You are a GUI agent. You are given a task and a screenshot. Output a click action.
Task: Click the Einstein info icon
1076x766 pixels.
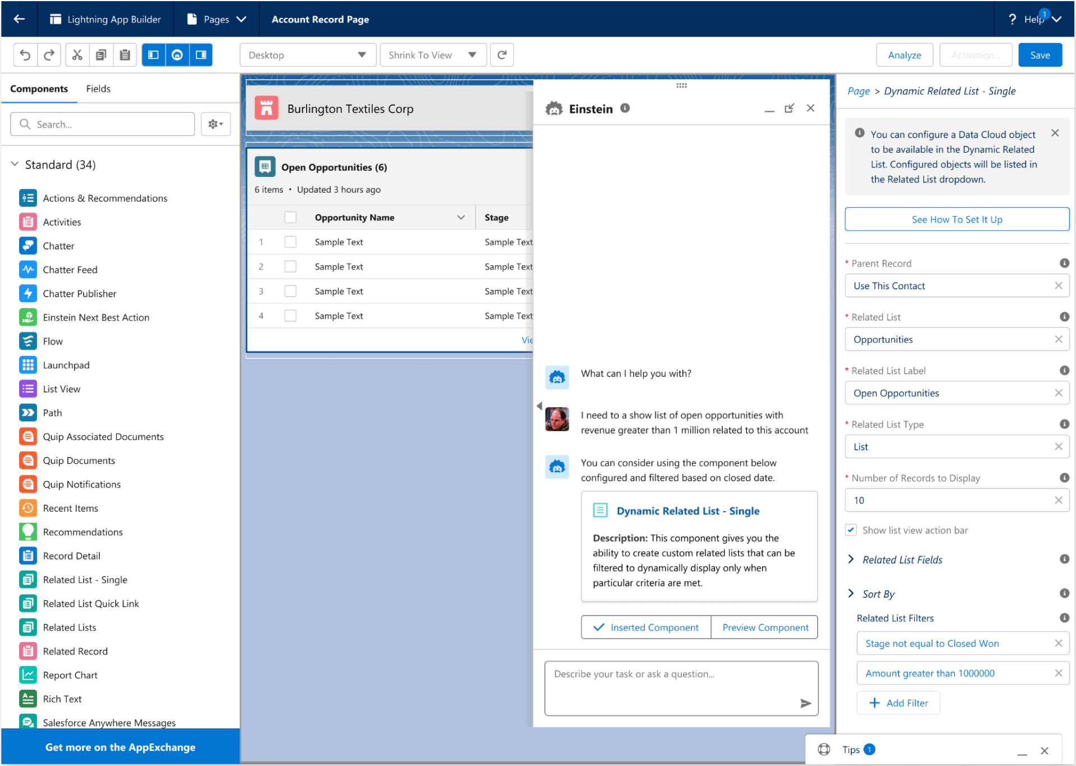click(625, 108)
